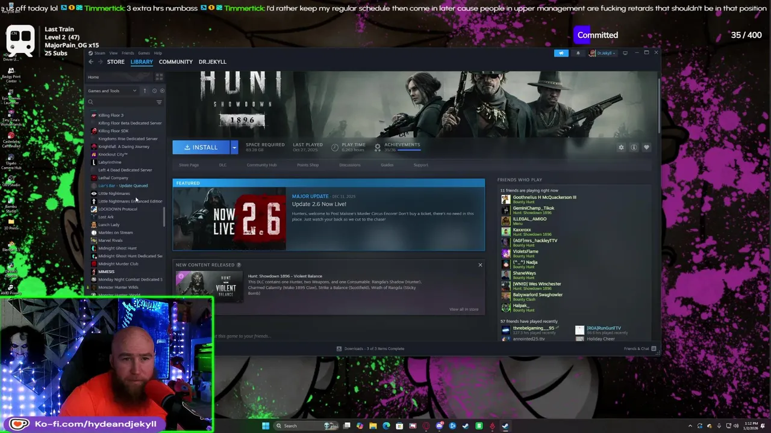Select Killing Floor SDK in list
This screenshot has height=433, width=771.
tap(113, 131)
